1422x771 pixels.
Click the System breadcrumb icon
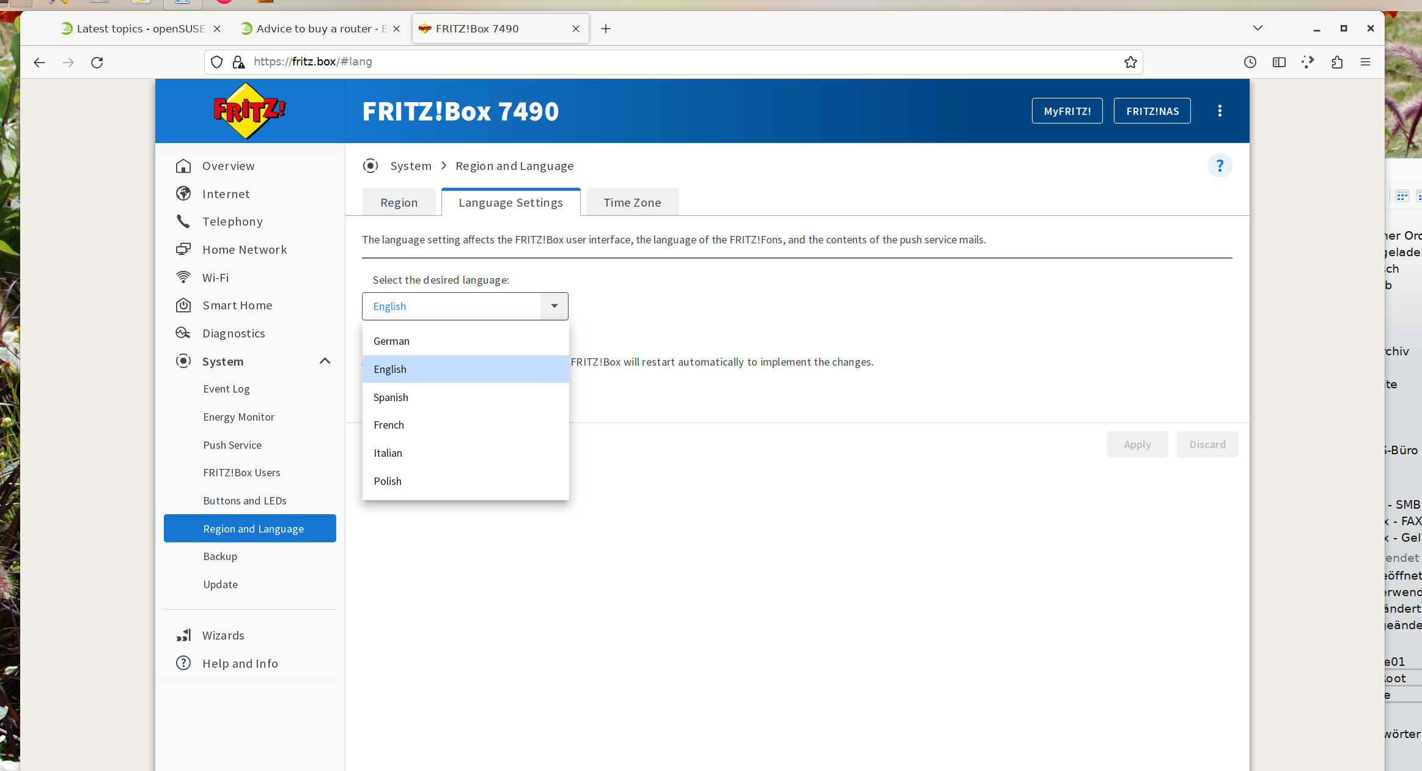pos(370,166)
